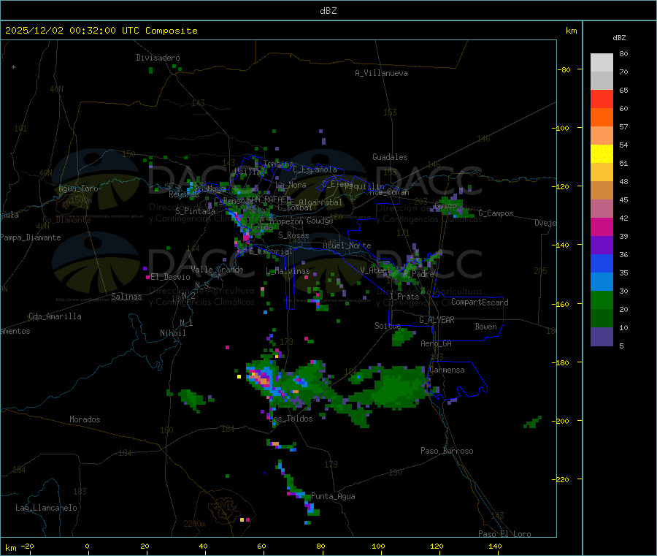
Task: Click the Paso_Barroso label
Action: pyautogui.click(x=447, y=451)
